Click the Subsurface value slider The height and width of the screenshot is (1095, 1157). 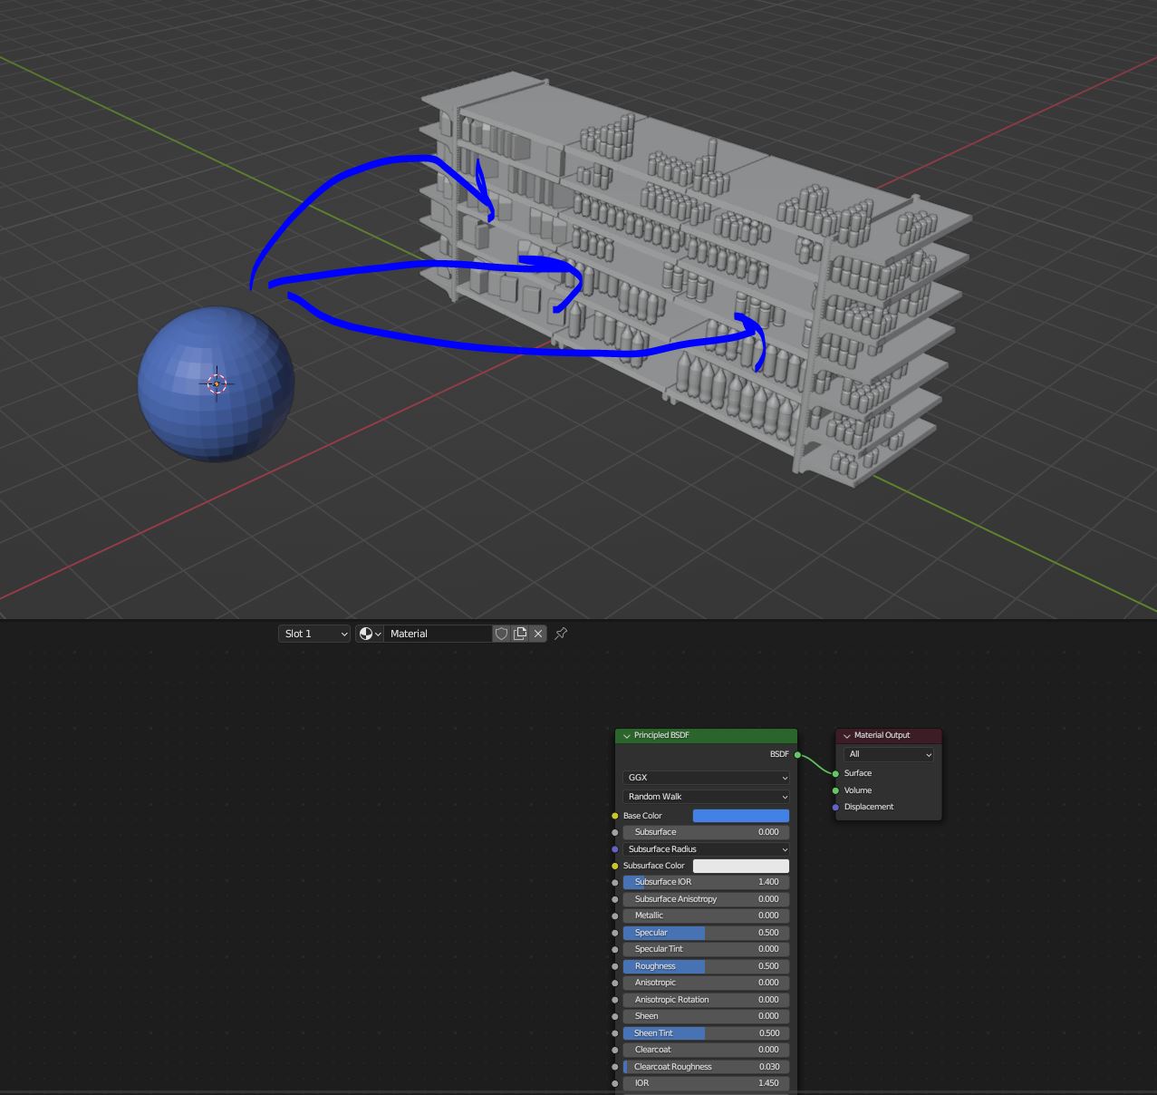706,832
